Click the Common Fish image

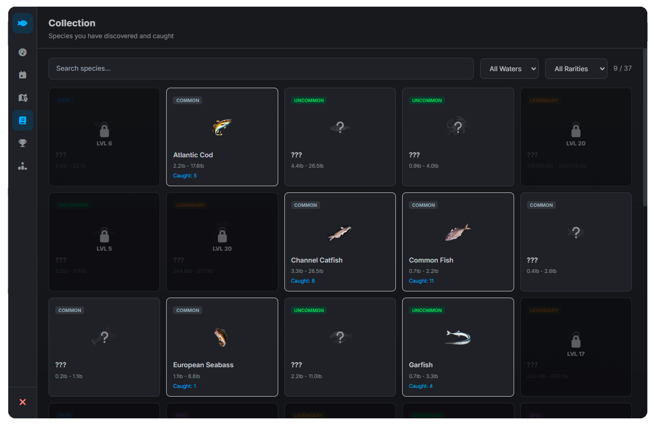click(458, 232)
